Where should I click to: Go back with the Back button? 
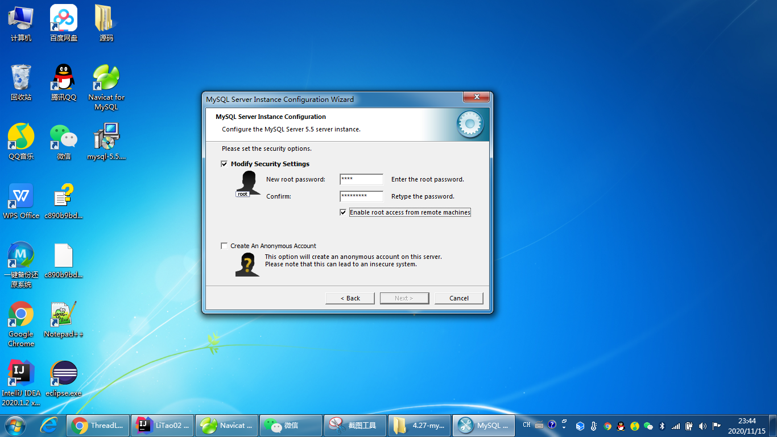point(350,298)
